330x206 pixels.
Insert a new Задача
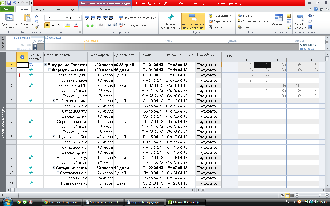coord(246,16)
